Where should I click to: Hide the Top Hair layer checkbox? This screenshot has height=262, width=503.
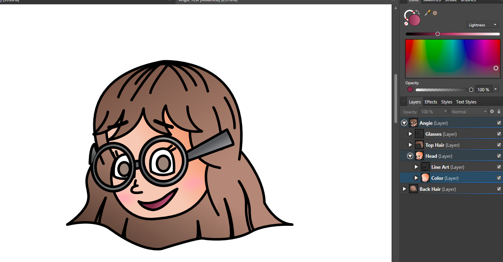tap(499, 145)
